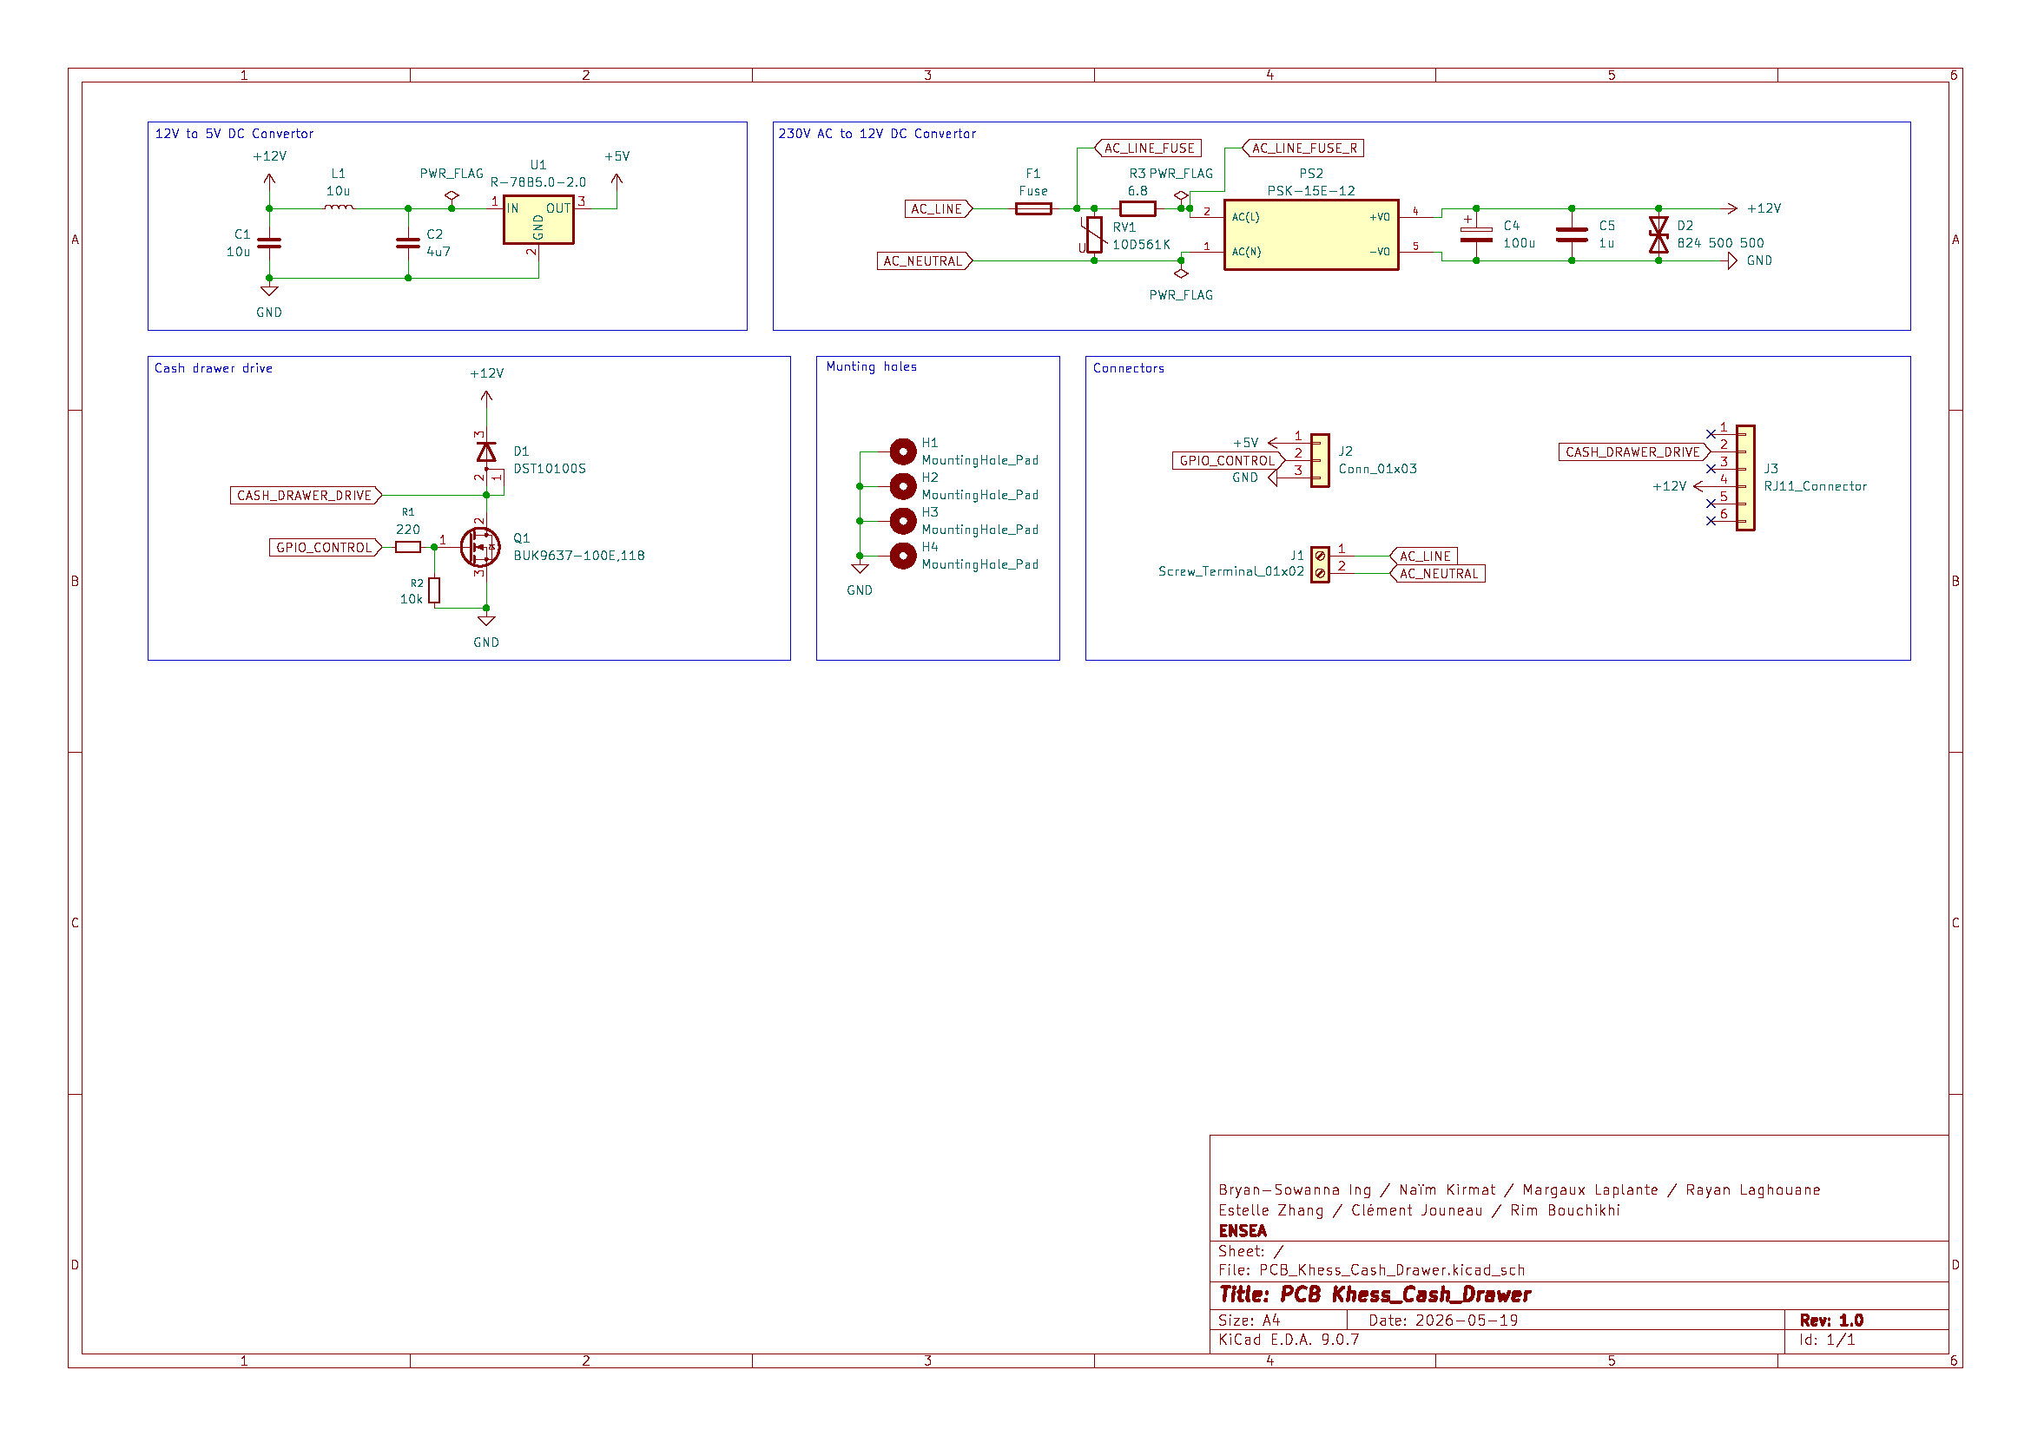Select diode D1 DST10100S symbol

coord(486,451)
